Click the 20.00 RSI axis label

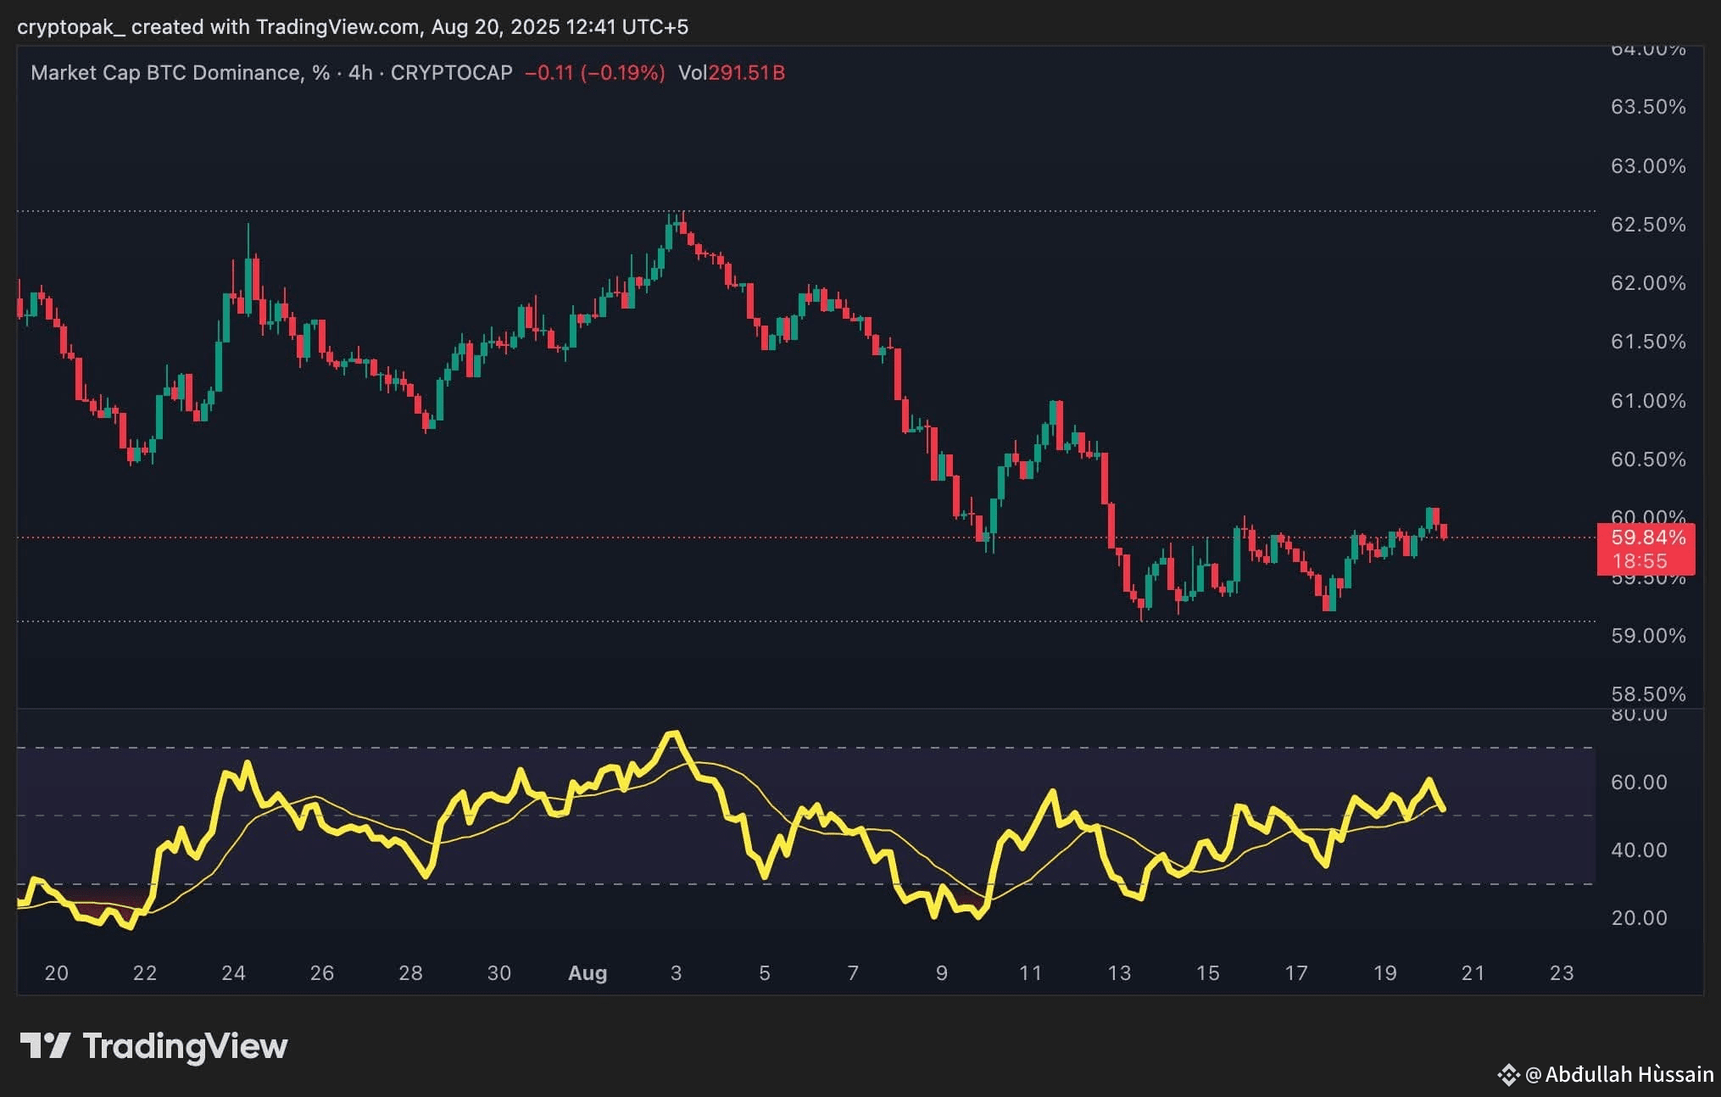coord(1639,918)
